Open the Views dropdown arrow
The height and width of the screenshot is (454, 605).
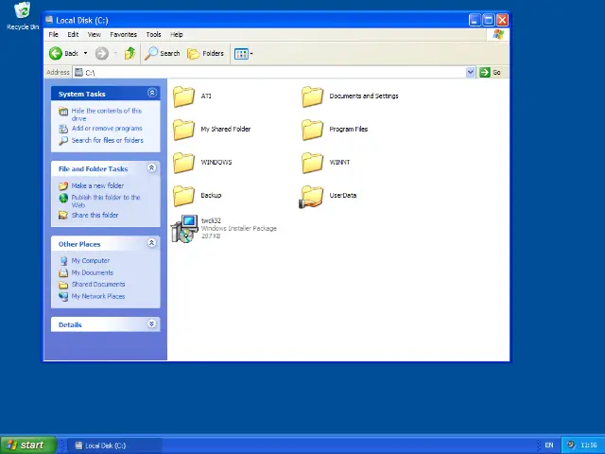251,54
